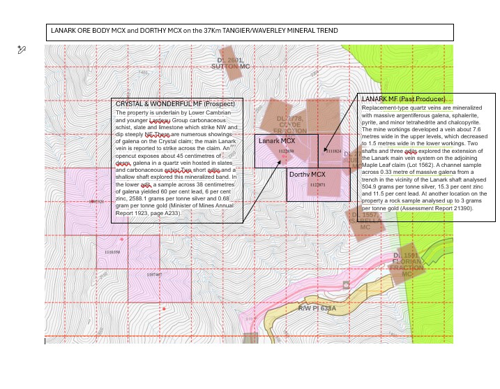The width and height of the screenshot is (500, 389).
Task: Click claim number 1111824 on the map
Action: coord(333,151)
